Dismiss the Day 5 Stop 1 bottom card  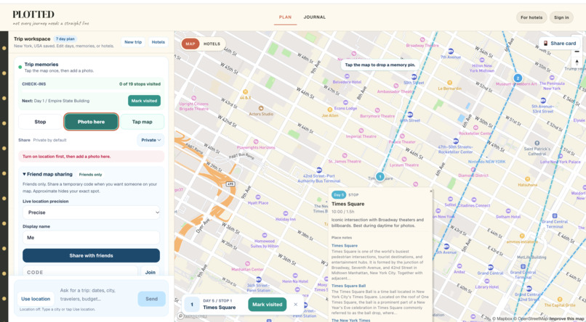296,305
